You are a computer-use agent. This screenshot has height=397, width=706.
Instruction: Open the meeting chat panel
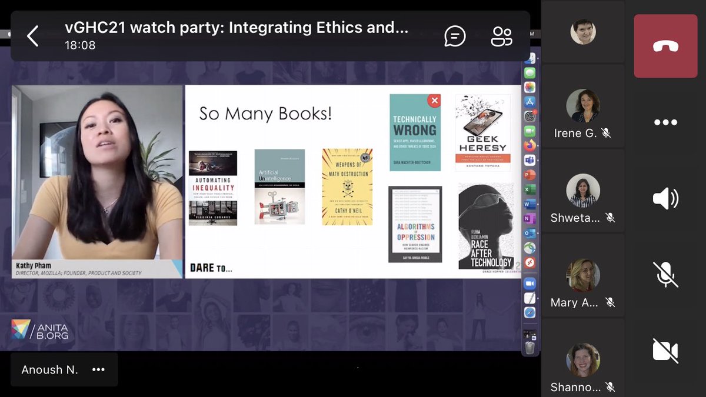coord(454,36)
